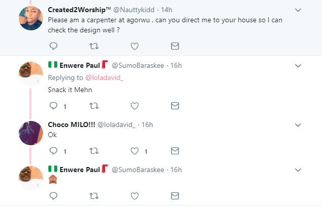
Task: Retweet the "Snack it Mehn" tweet
Action: (x=94, y=106)
